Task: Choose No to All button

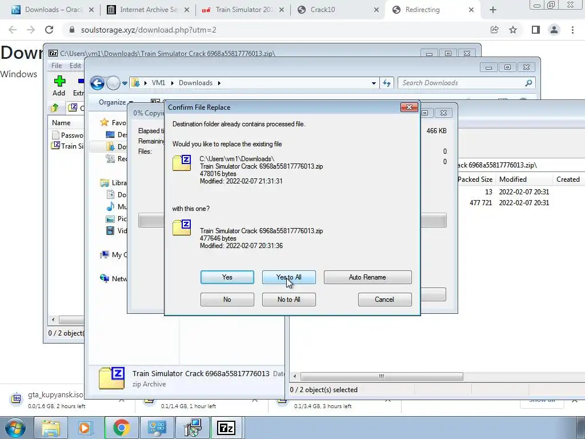Action: click(289, 300)
